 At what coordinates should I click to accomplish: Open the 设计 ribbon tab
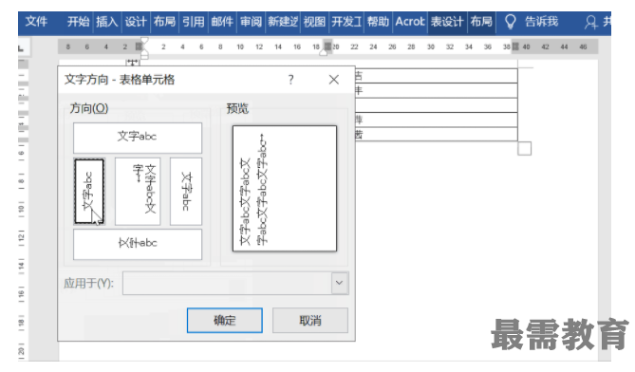point(136,22)
